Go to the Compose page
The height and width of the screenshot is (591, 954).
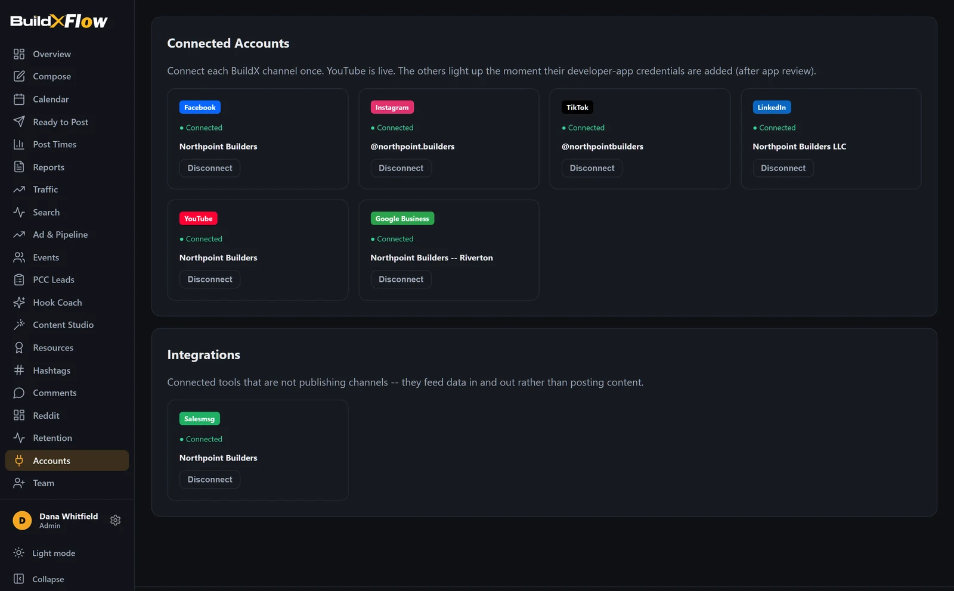tap(67, 76)
